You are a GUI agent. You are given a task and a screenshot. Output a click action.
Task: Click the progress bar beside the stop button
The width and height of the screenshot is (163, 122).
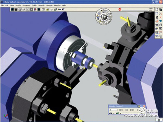point(135,10)
